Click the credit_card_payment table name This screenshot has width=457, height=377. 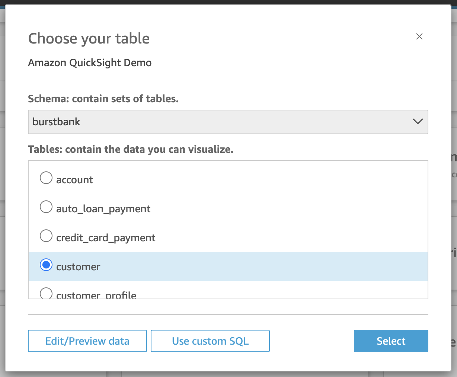[x=106, y=238]
